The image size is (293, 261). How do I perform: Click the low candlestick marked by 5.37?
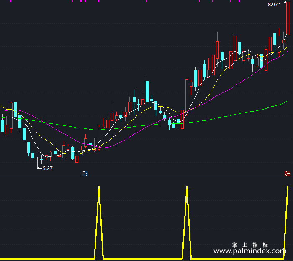pyautogui.click(x=38, y=163)
